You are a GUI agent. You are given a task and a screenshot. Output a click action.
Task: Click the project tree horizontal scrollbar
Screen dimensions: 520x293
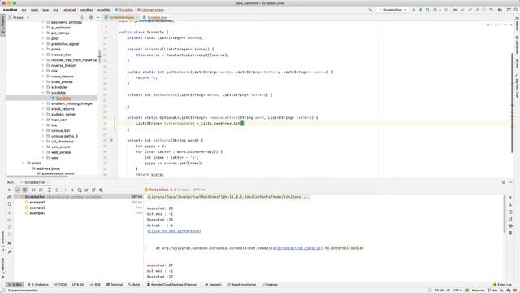point(37,177)
